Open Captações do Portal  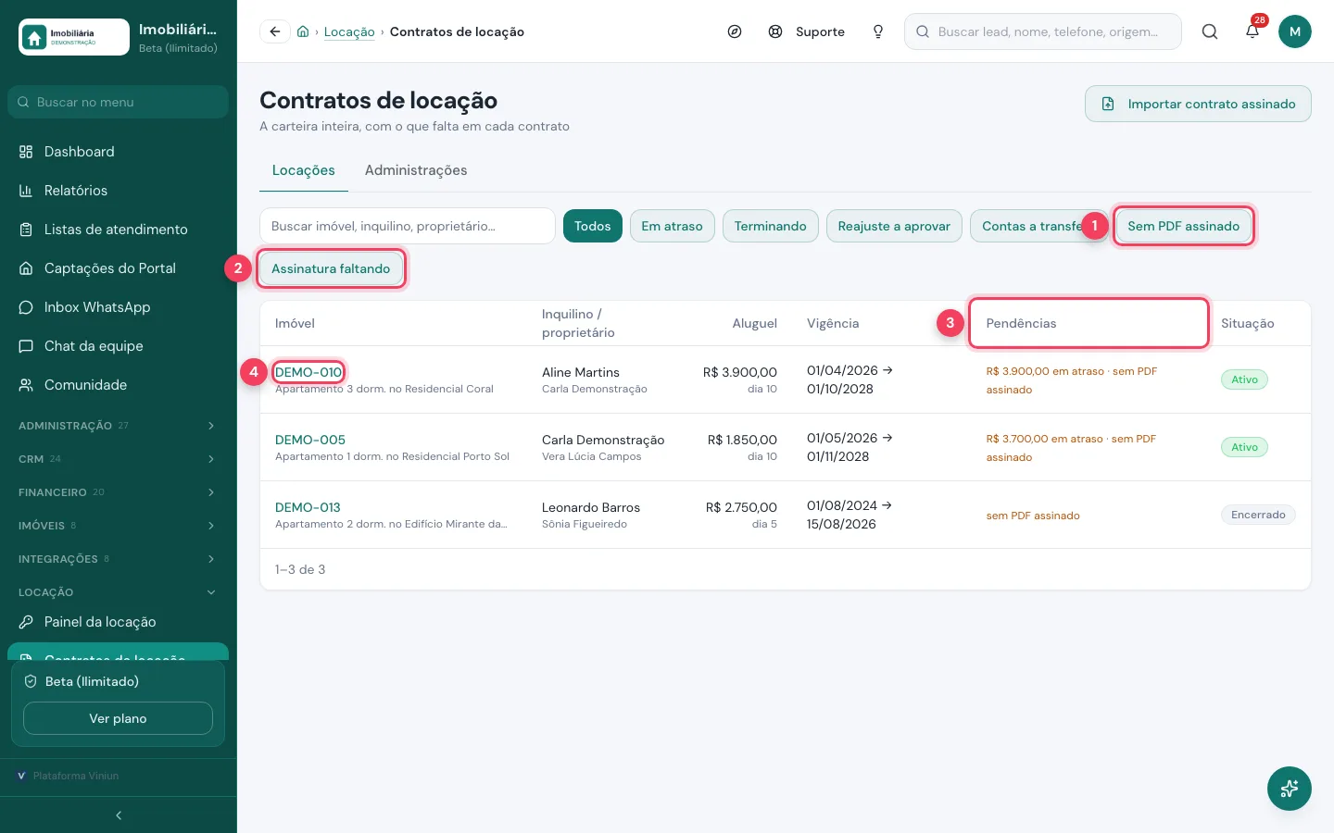pyautogui.click(x=118, y=268)
